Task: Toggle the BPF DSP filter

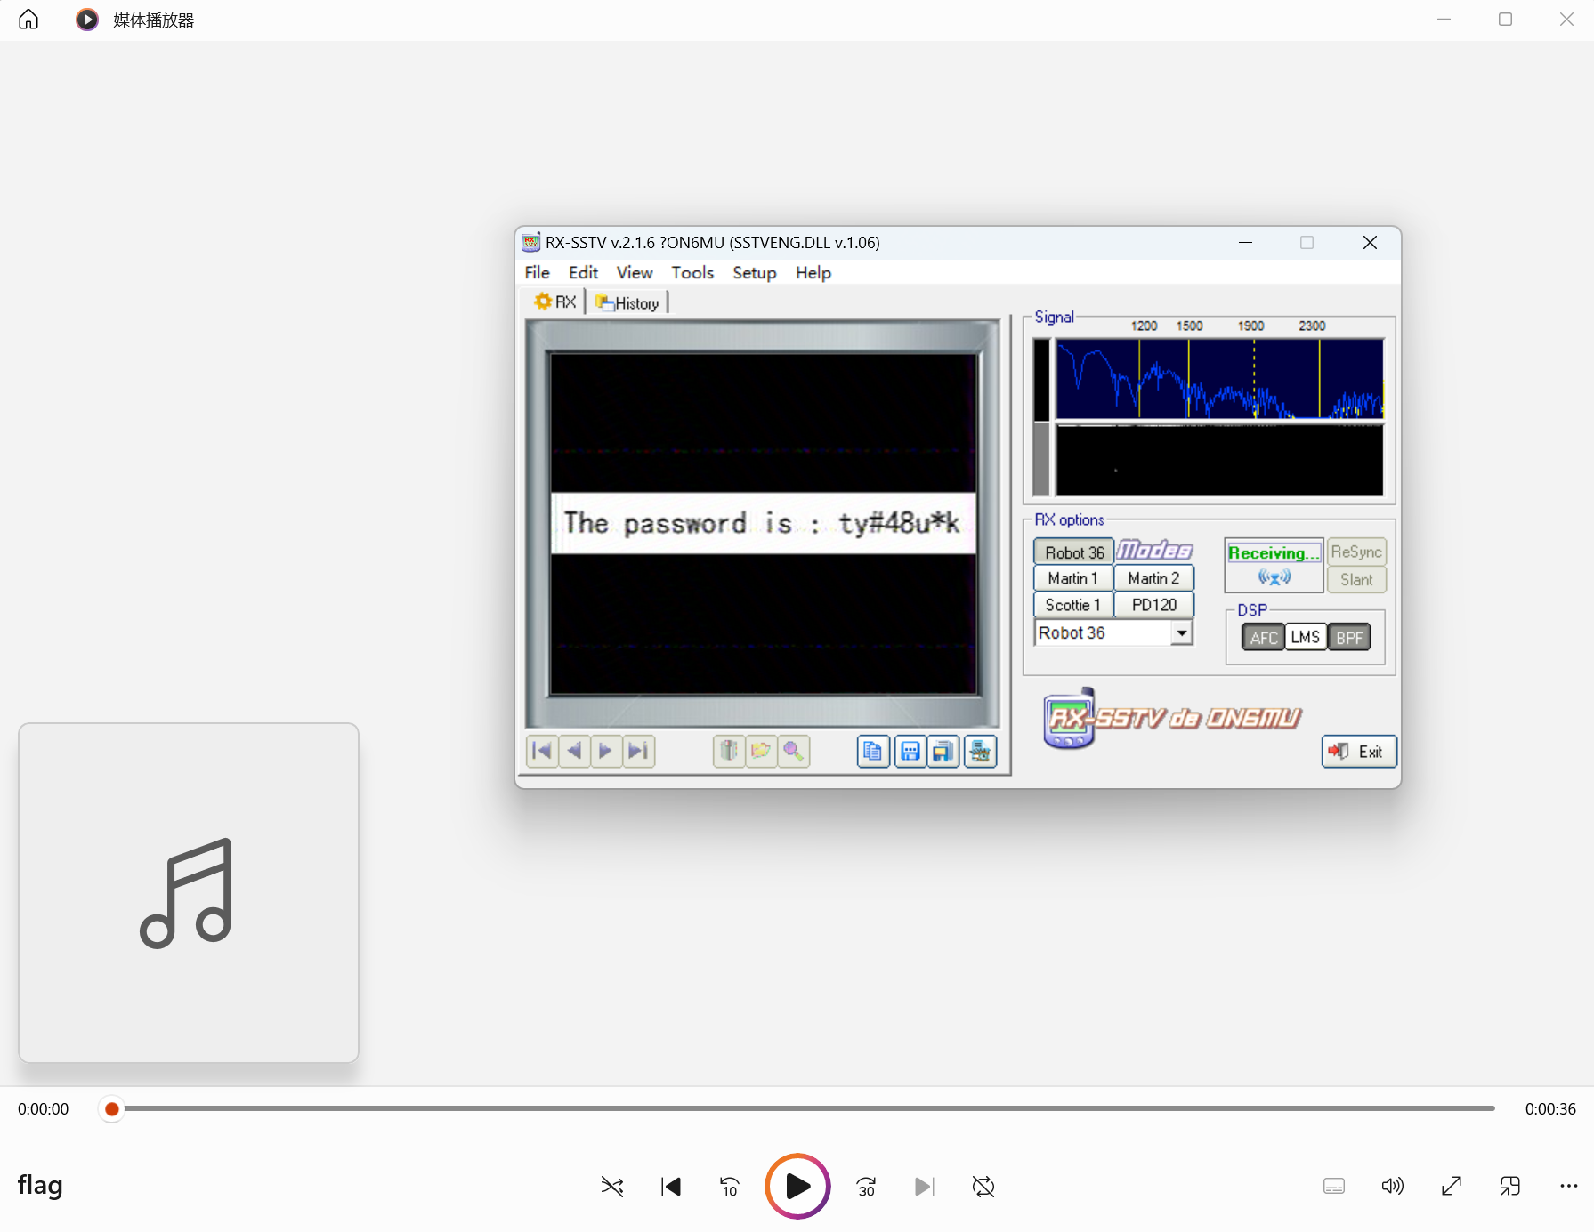Action: click(1349, 637)
